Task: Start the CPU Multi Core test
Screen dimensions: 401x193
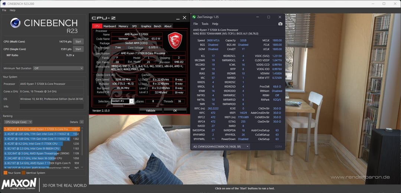Action: click(78, 42)
